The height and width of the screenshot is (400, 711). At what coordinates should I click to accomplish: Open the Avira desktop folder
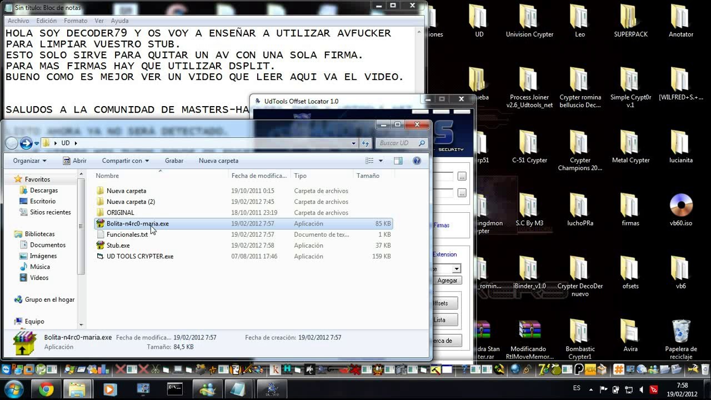tap(630, 337)
